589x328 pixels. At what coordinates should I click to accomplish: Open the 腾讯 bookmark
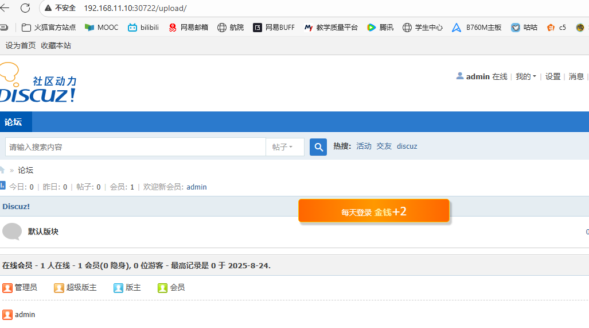[x=380, y=28]
